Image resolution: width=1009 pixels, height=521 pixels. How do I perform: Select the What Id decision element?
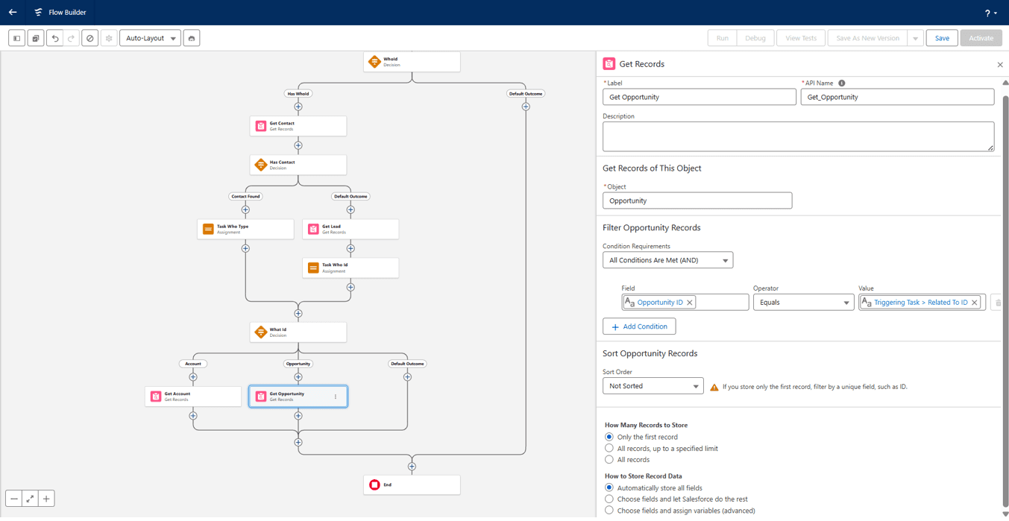pyautogui.click(x=298, y=332)
